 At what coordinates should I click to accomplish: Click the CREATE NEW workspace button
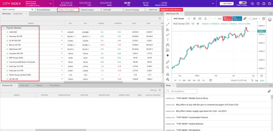coord(152,10)
